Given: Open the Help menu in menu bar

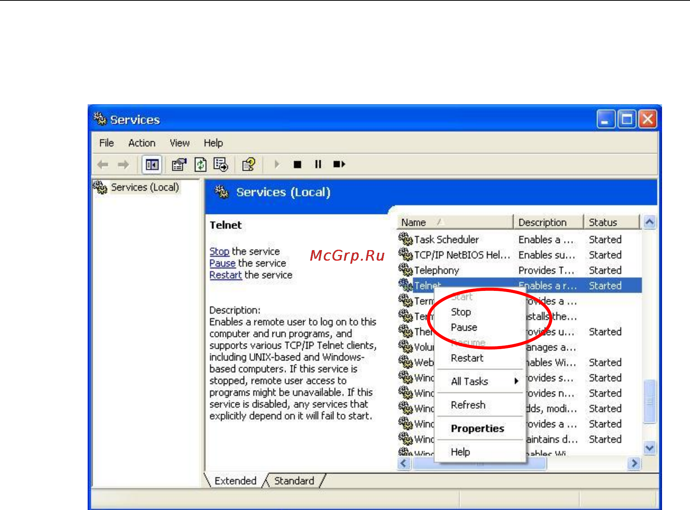Looking at the screenshot, I should (x=213, y=143).
